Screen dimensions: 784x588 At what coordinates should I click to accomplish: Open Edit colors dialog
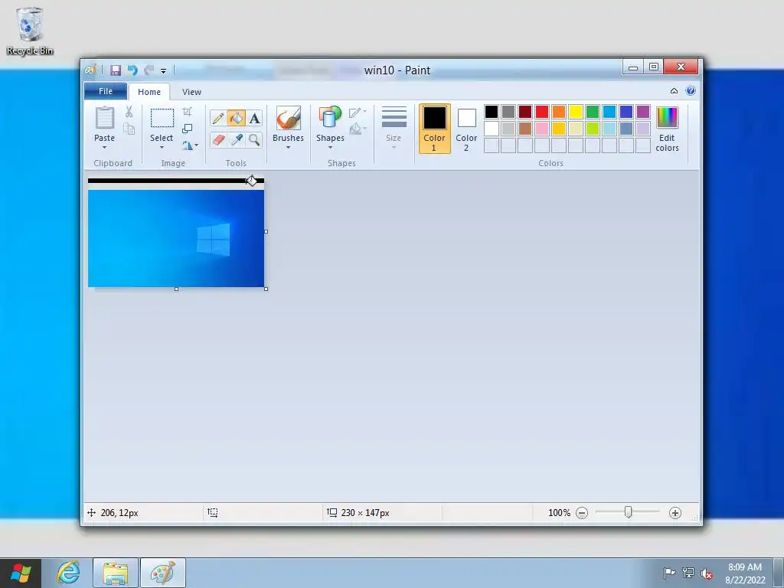[667, 129]
